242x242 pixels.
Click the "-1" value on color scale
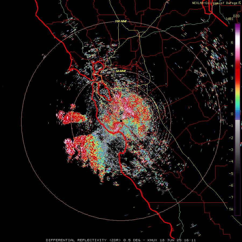[x=231, y=126]
